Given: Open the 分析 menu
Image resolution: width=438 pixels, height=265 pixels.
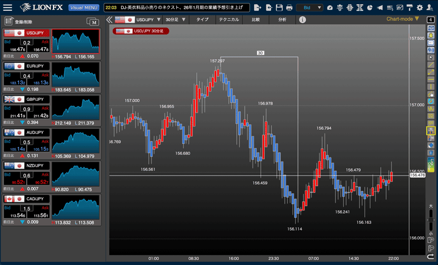Looking at the screenshot, I should click(x=282, y=20).
